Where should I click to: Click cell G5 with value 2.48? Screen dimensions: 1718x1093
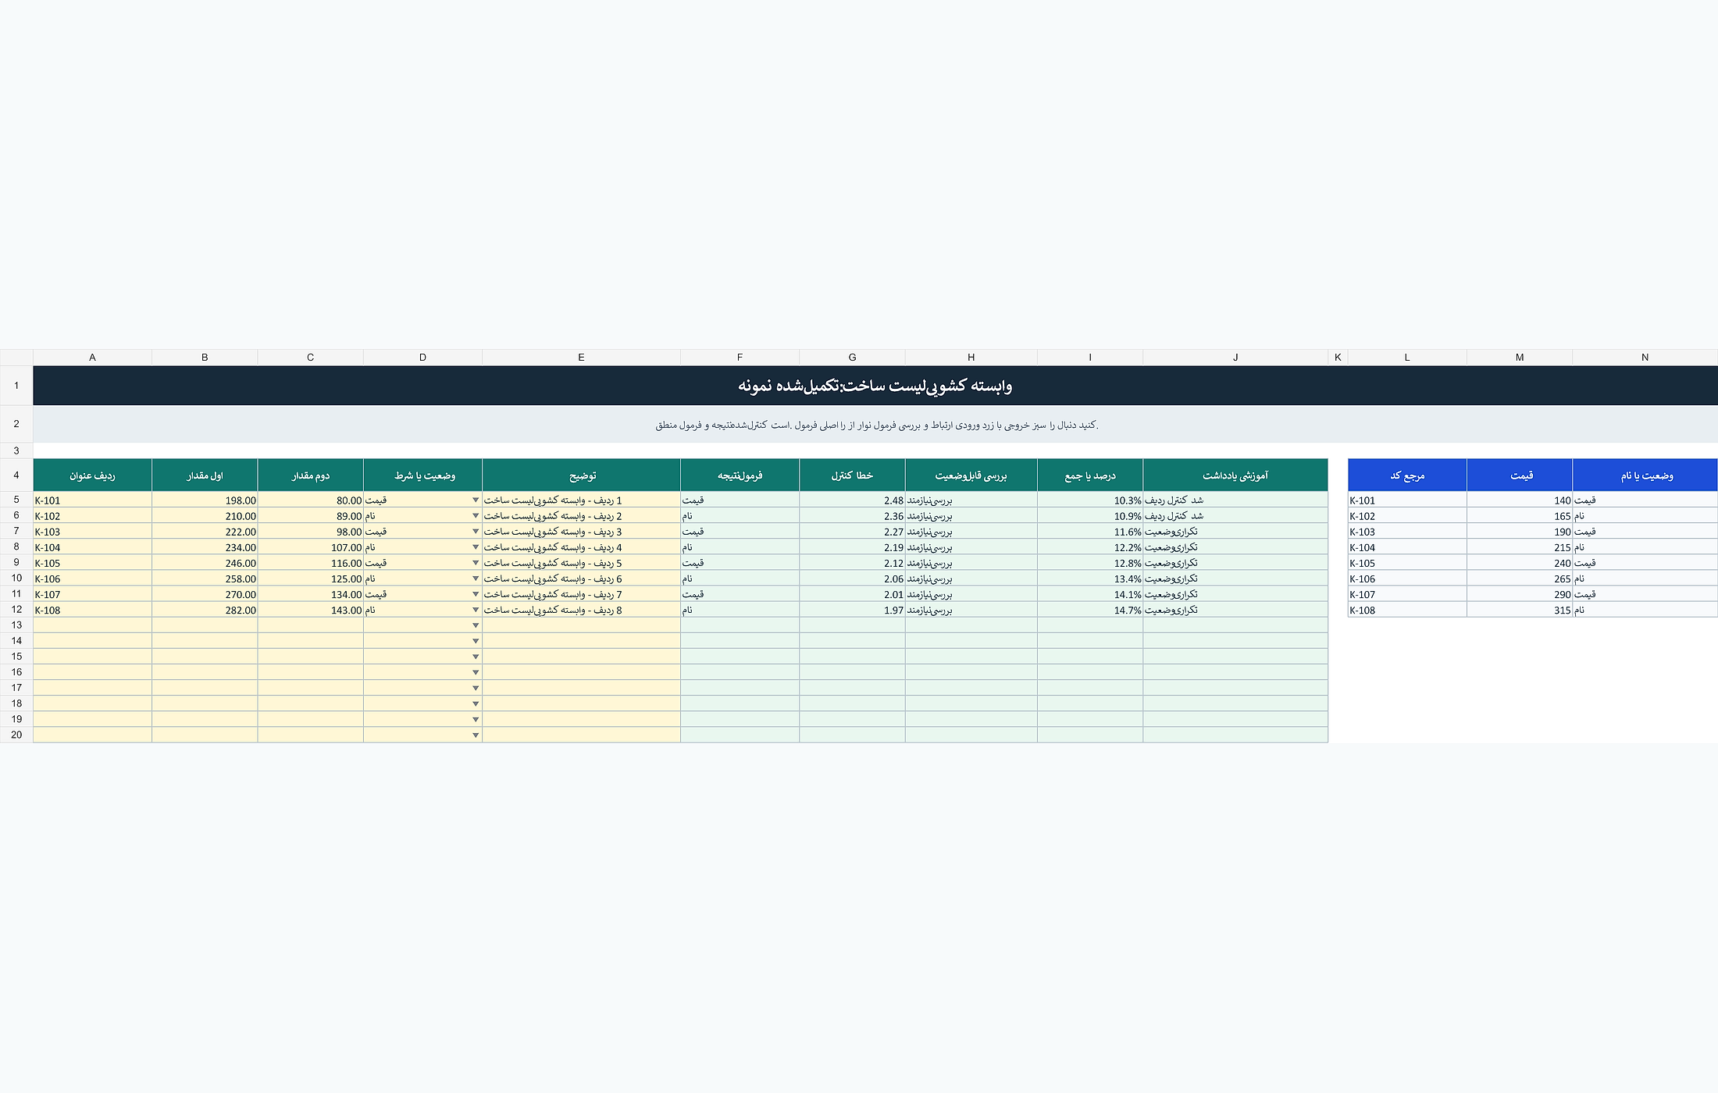pos(852,500)
